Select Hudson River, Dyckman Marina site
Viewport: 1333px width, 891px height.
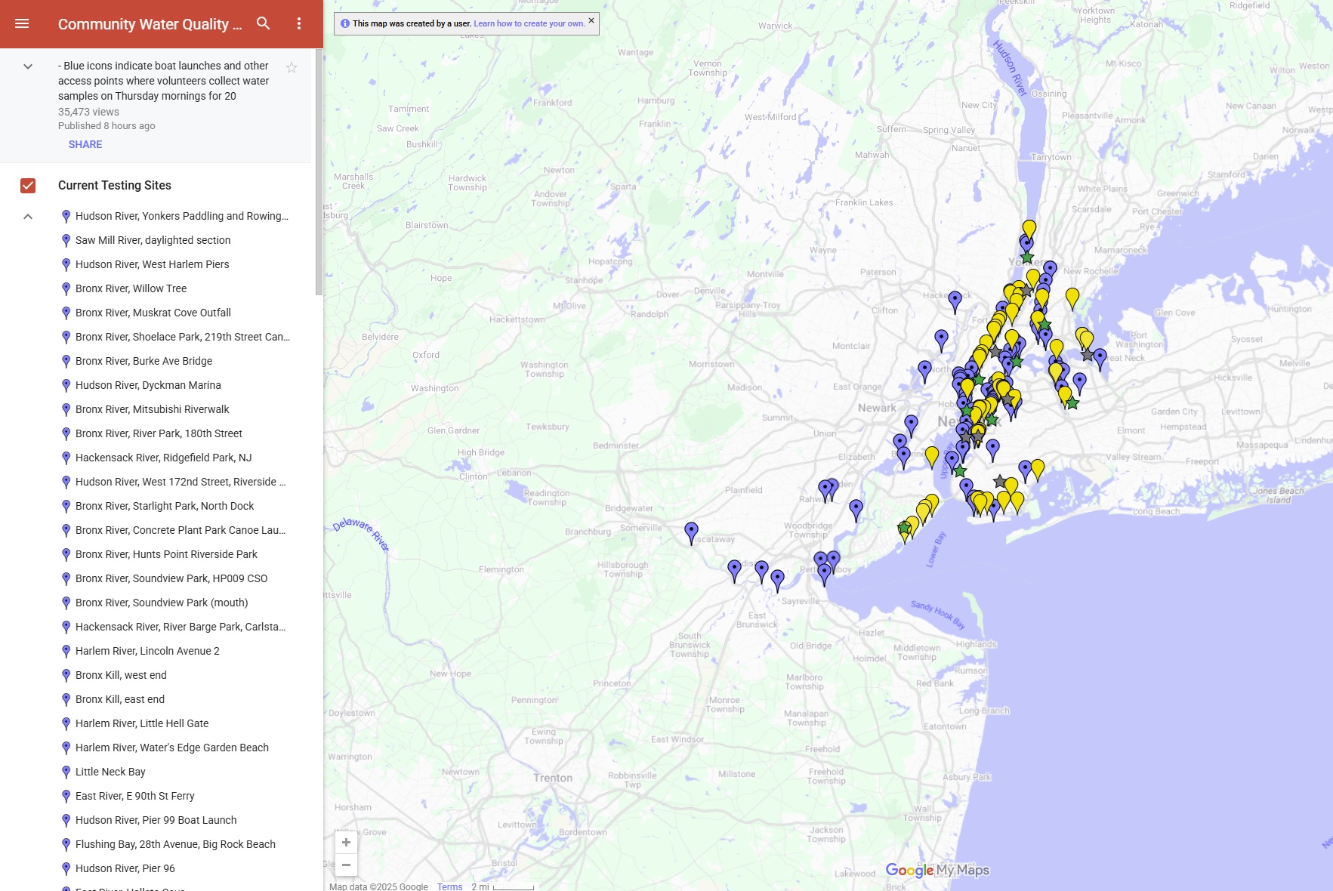148,385
